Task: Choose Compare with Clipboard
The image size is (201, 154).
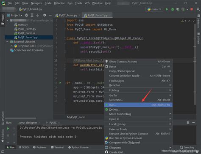Action: tap(138, 143)
